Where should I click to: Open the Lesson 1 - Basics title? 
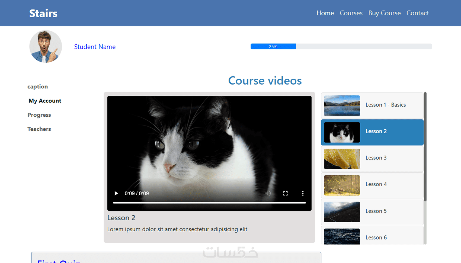click(x=386, y=105)
